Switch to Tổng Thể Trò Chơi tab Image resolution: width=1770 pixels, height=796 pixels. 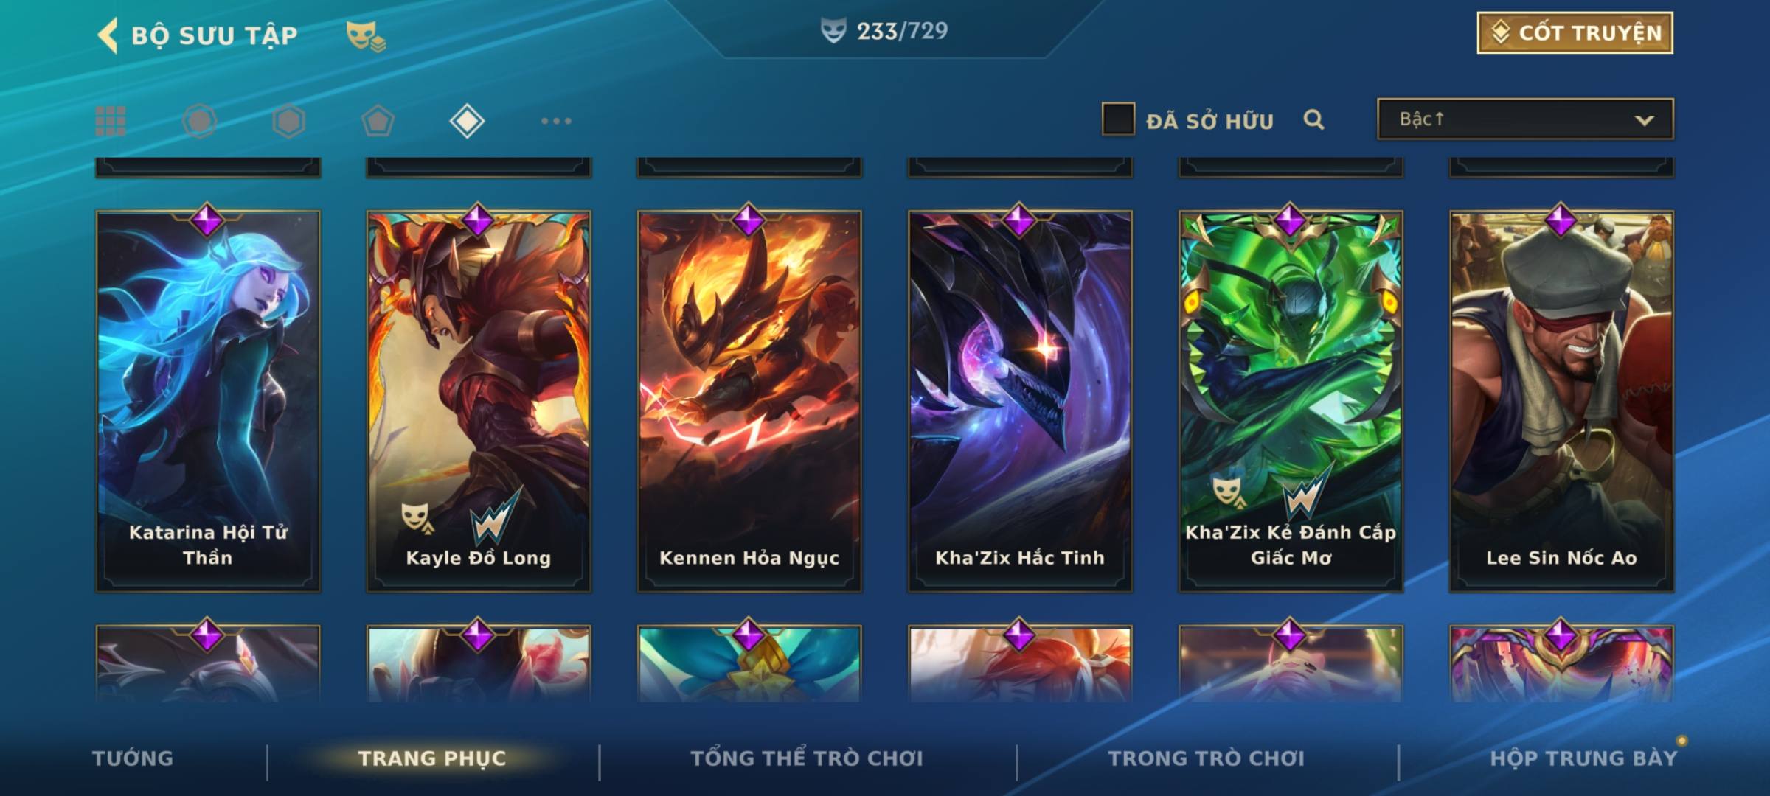point(807,758)
